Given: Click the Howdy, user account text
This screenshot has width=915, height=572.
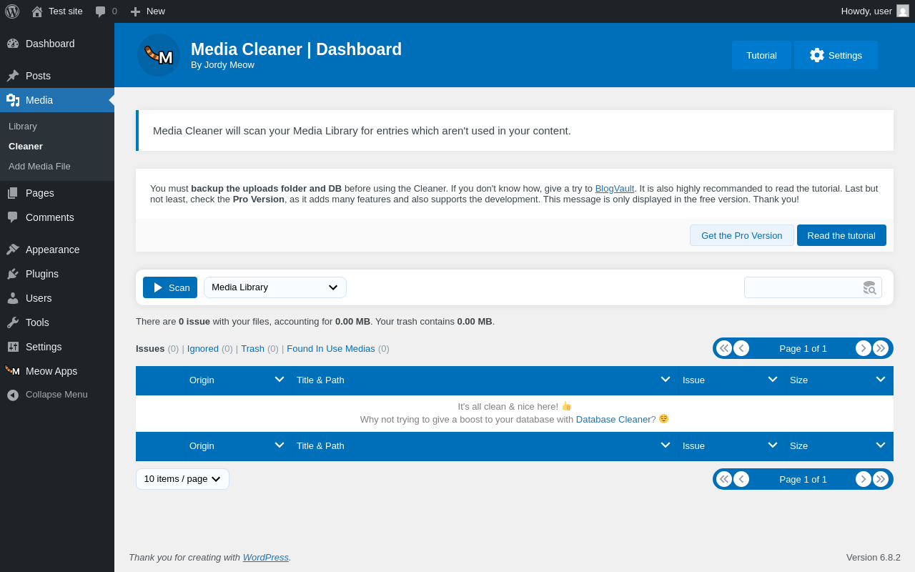Looking at the screenshot, I should [866, 11].
